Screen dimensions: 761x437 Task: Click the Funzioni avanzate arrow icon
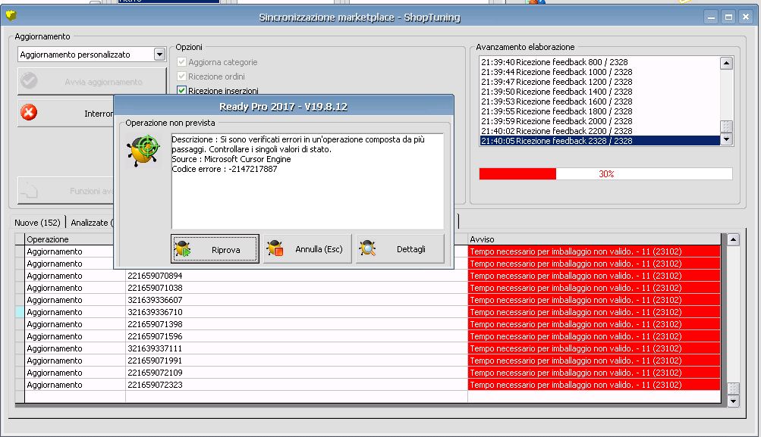click(29, 190)
